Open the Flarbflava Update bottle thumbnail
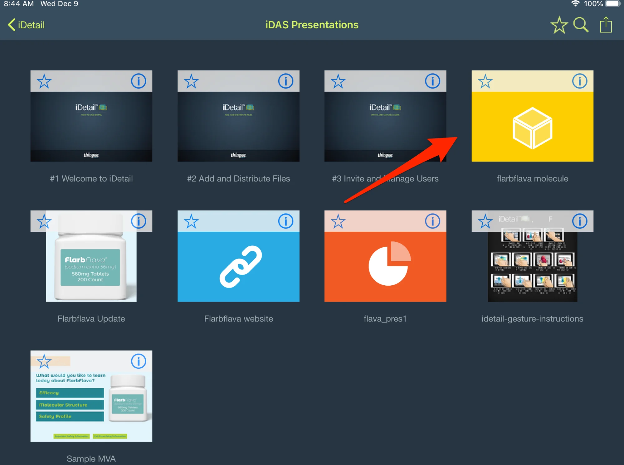The image size is (624, 465). pos(91,266)
